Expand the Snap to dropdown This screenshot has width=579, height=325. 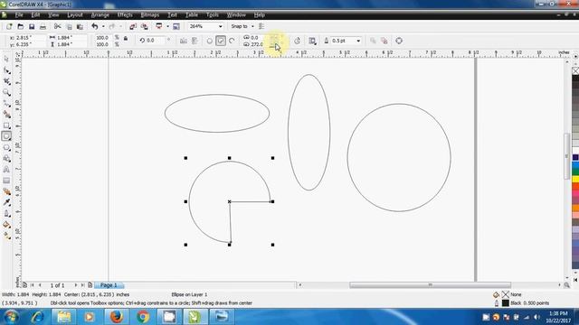click(x=252, y=26)
